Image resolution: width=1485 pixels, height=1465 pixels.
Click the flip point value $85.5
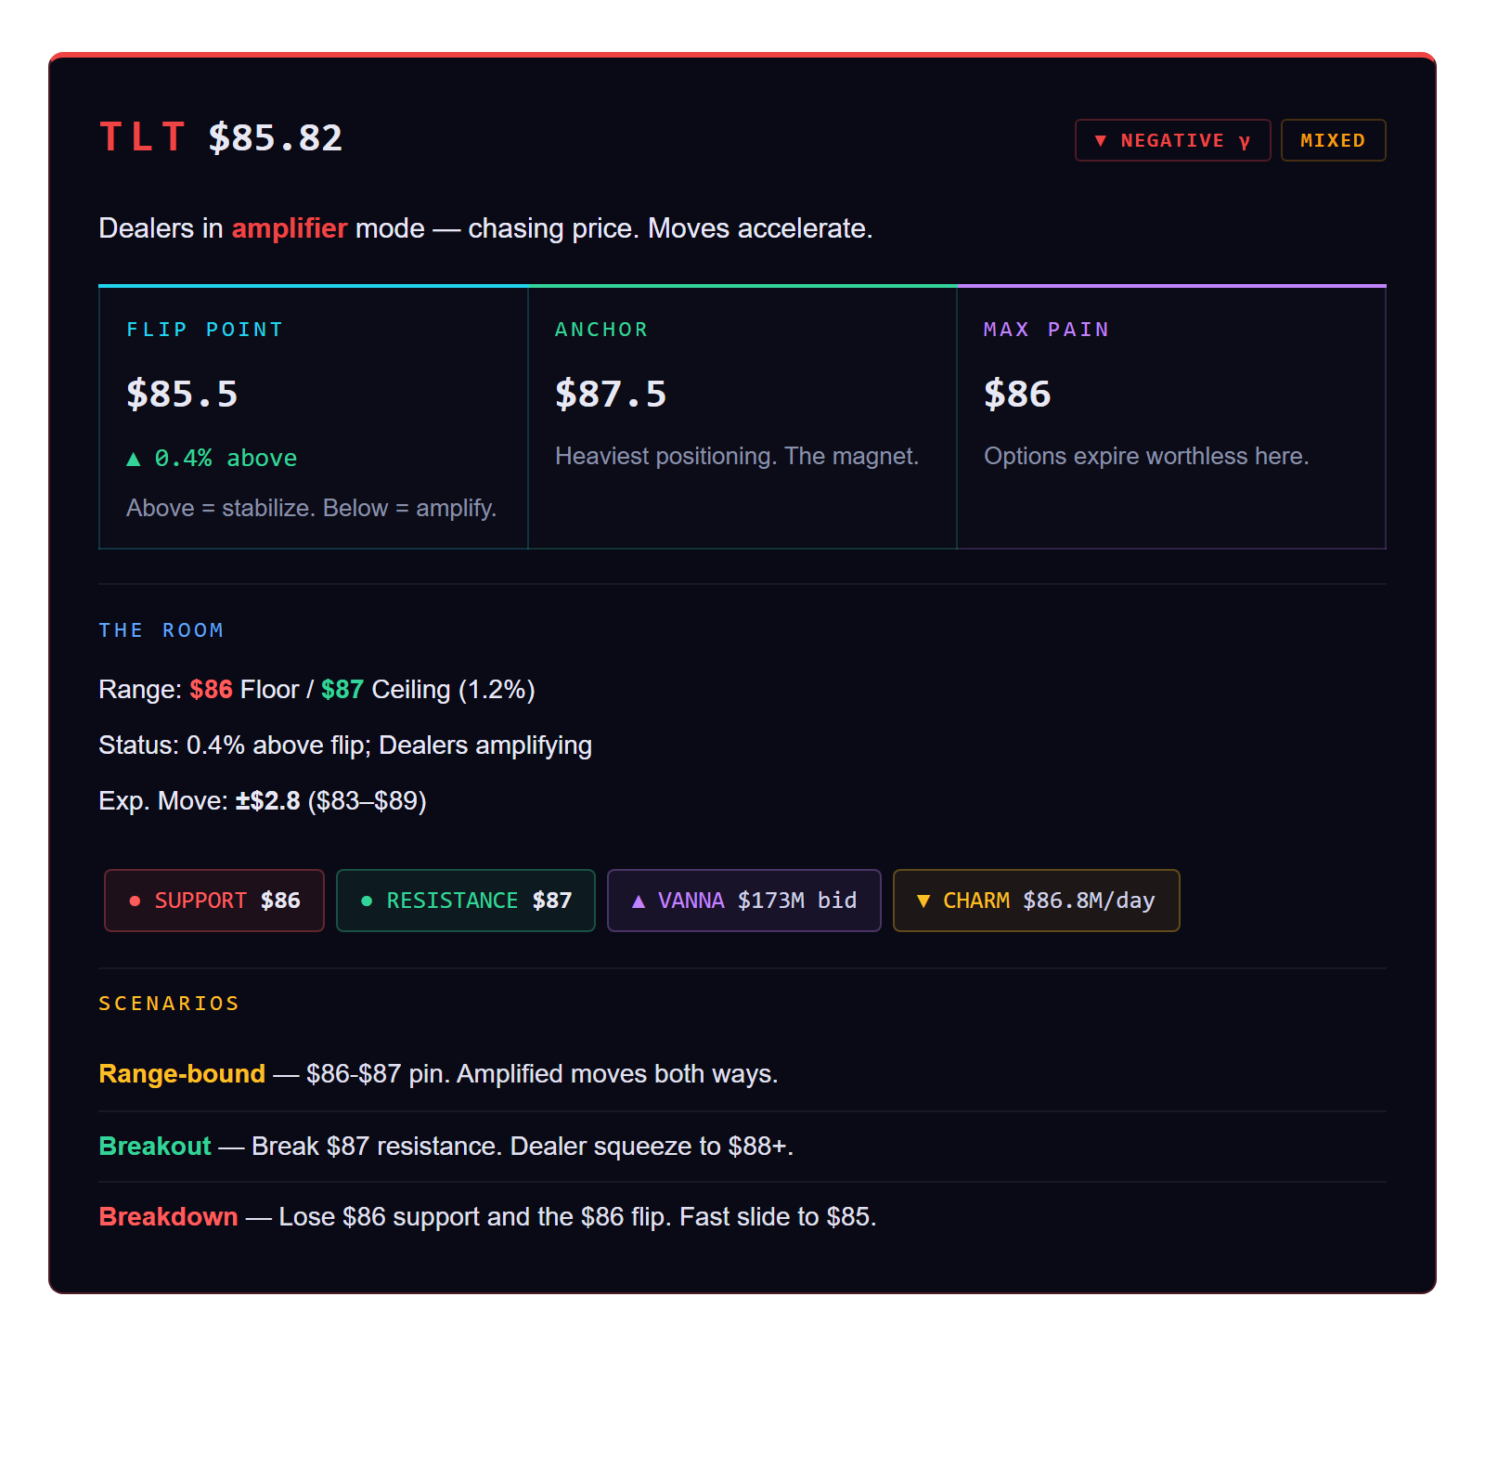point(182,394)
